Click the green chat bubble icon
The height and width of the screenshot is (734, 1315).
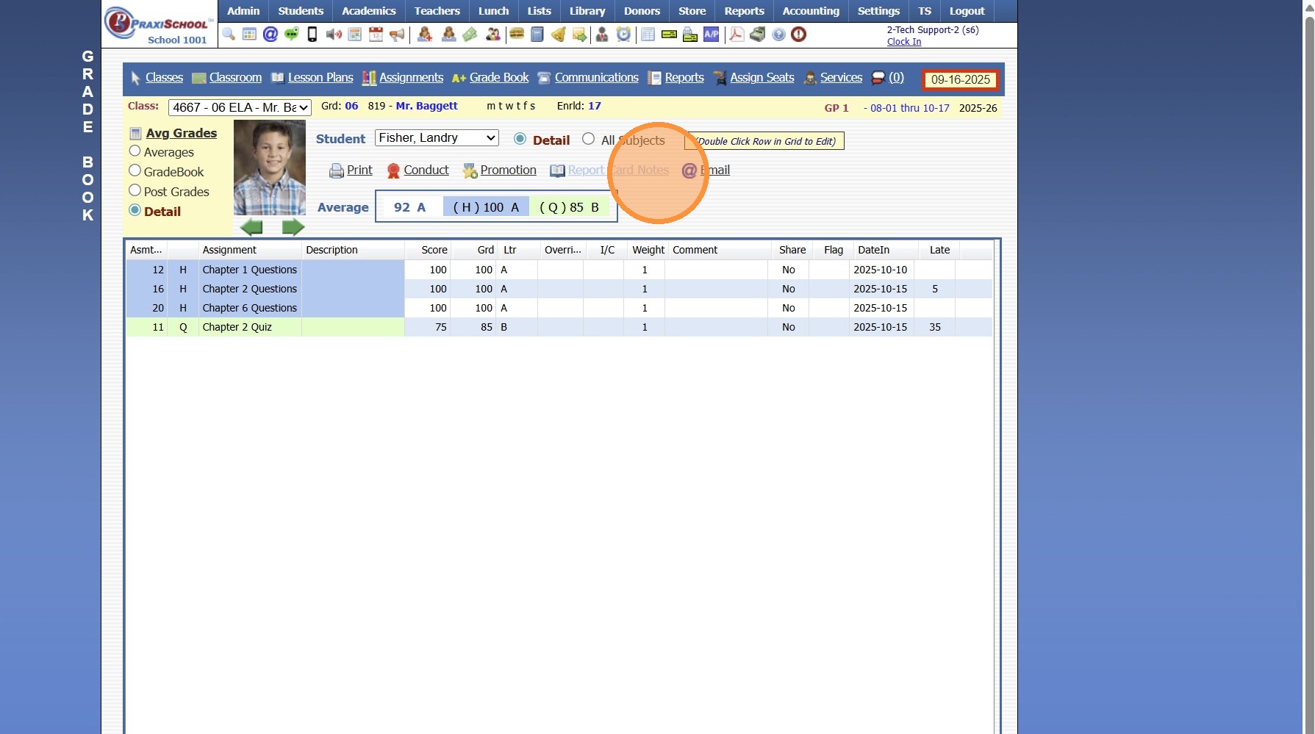pos(292,35)
